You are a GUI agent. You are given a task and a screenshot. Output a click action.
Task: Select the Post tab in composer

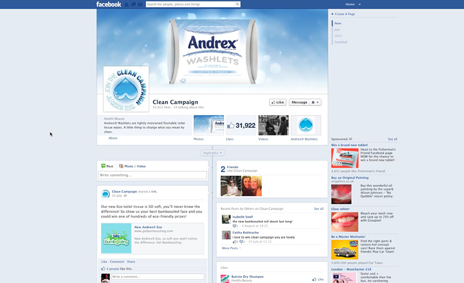click(x=107, y=166)
